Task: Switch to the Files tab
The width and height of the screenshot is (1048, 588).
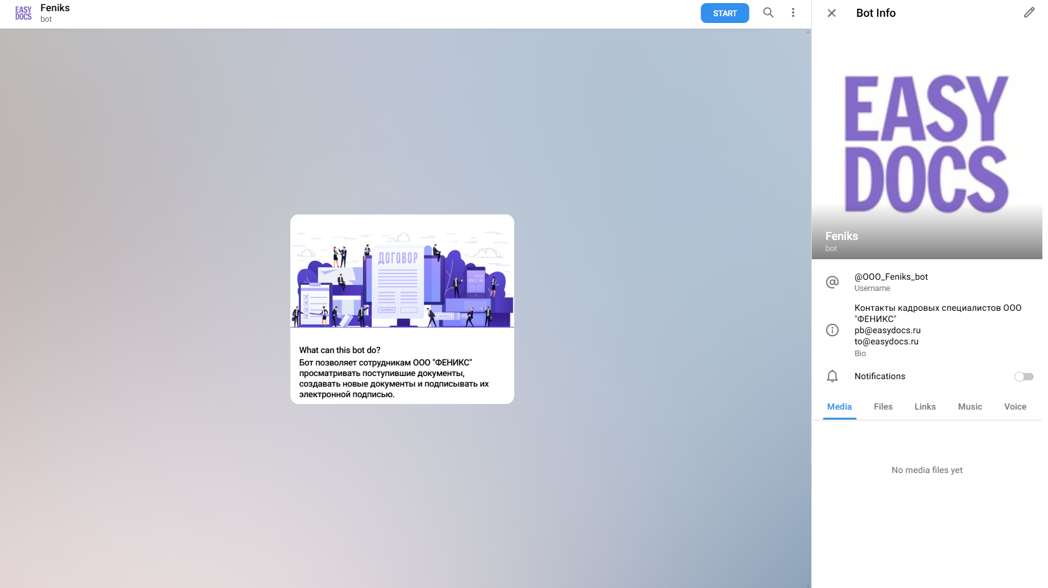Action: pyautogui.click(x=883, y=407)
